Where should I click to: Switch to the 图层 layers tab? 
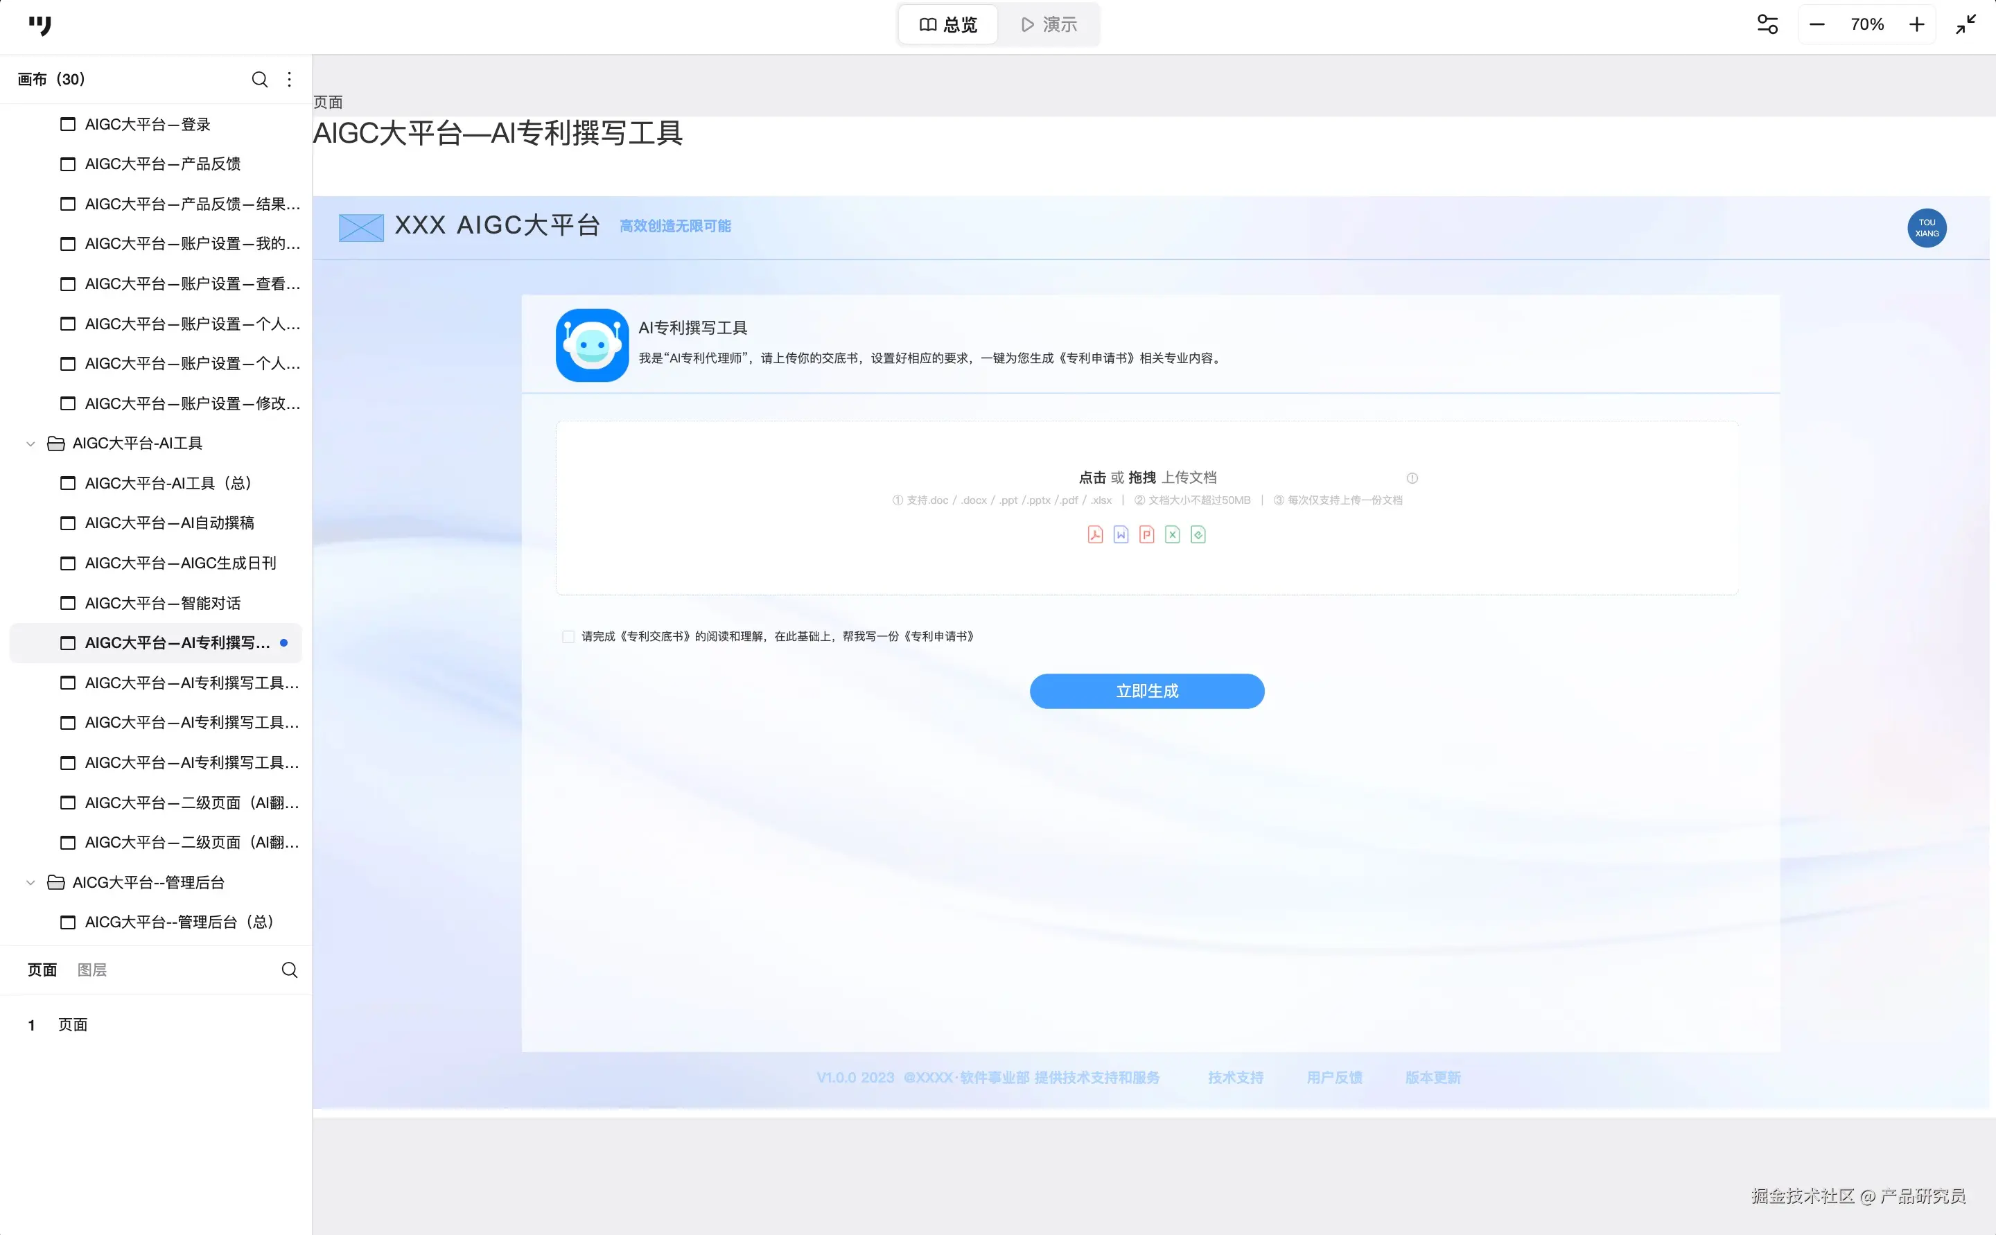92,970
